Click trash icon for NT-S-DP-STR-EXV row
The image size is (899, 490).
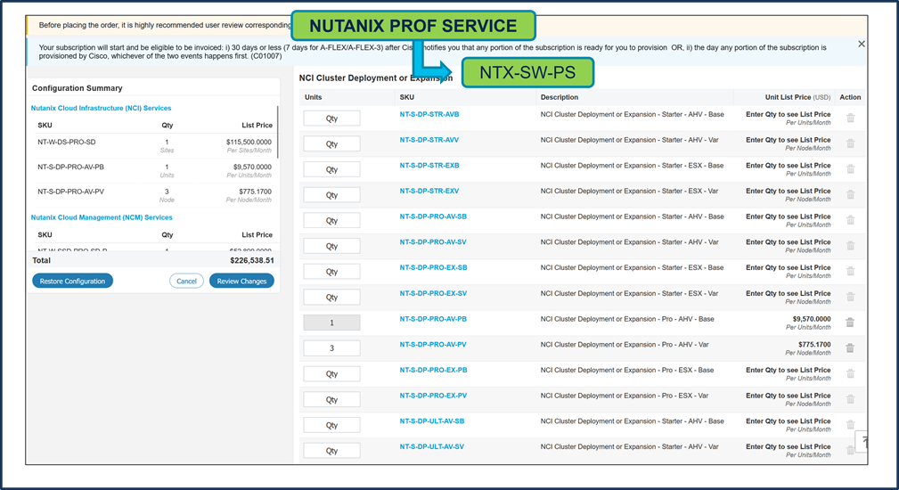click(x=850, y=195)
